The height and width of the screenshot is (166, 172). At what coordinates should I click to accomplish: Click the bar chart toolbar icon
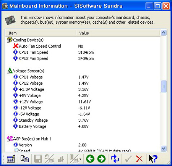click(x=61, y=159)
